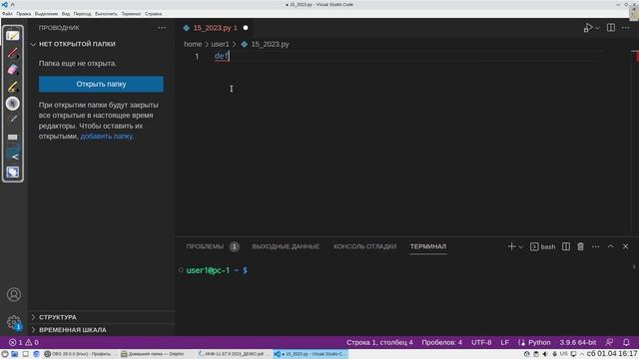Viewport: 639px width, 359px height.
Task: Open the Файл menu
Action: point(7,14)
